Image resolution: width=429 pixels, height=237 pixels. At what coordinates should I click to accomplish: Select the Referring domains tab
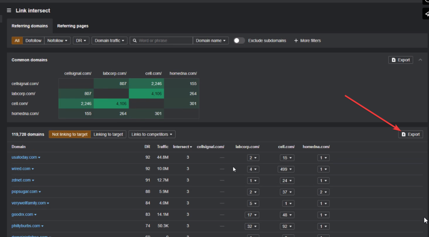click(x=30, y=26)
